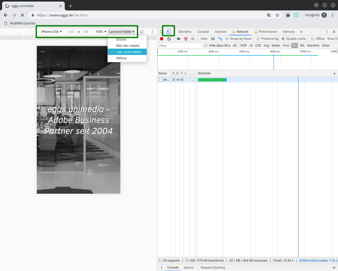Stop loading the page with the X button
Viewport: 338px width, 271px height.
tap(23, 15)
